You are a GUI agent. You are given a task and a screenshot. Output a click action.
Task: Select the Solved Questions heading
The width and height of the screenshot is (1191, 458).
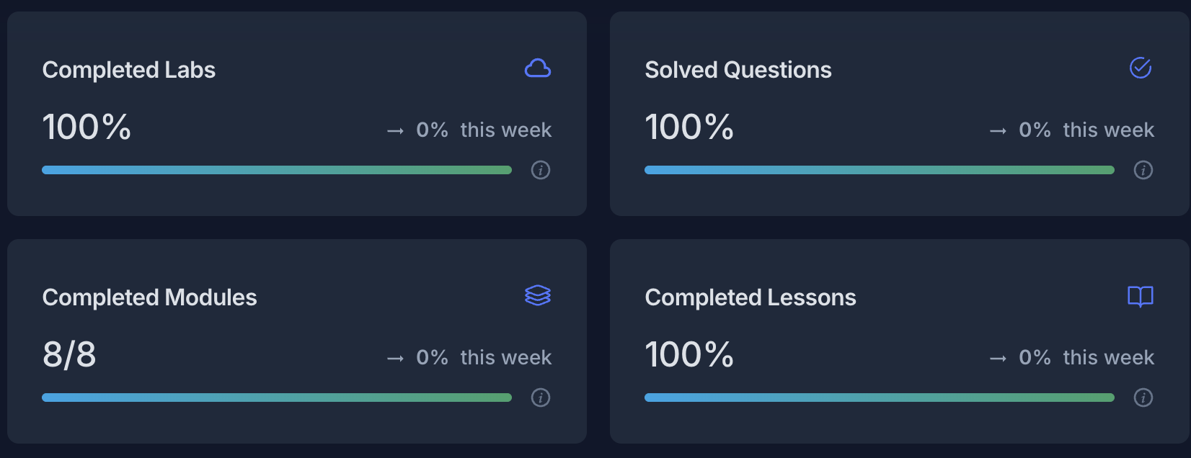tap(738, 70)
